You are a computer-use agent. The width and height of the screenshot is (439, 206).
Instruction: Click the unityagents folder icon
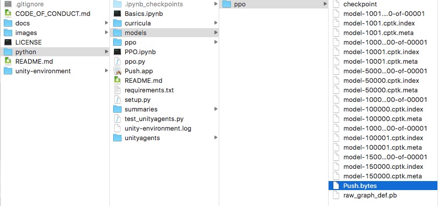(x=117, y=138)
